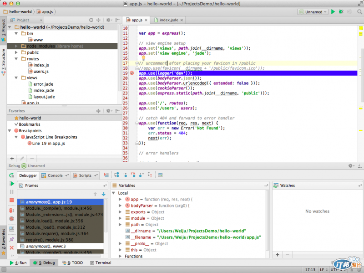
Task: Fold the comment block at line 17
Action: [136, 63]
